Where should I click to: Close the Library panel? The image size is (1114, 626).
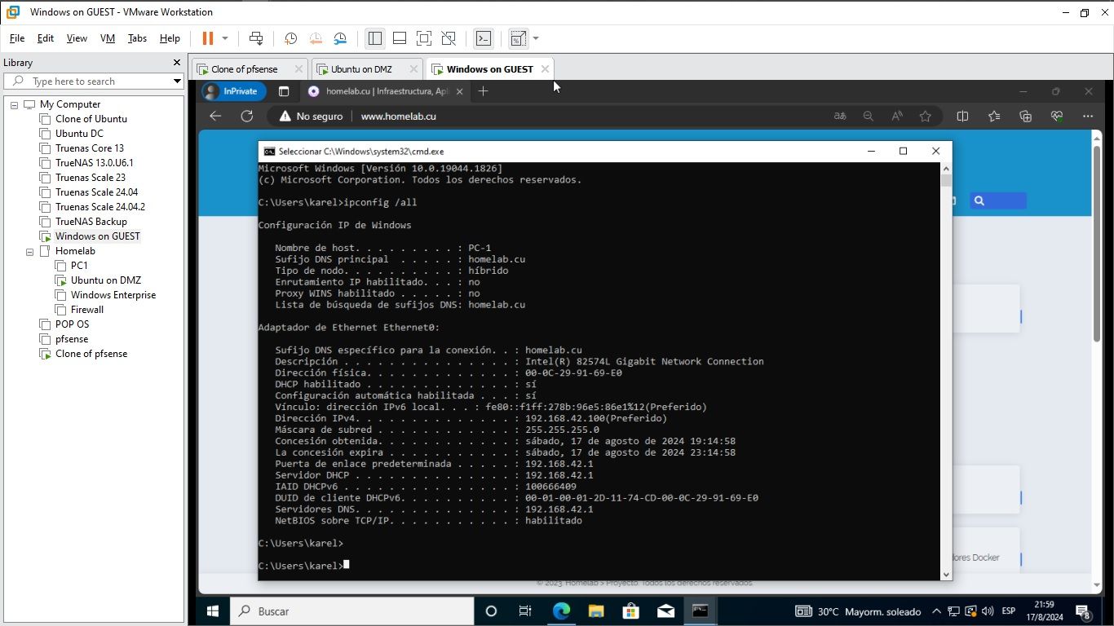point(176,63)
